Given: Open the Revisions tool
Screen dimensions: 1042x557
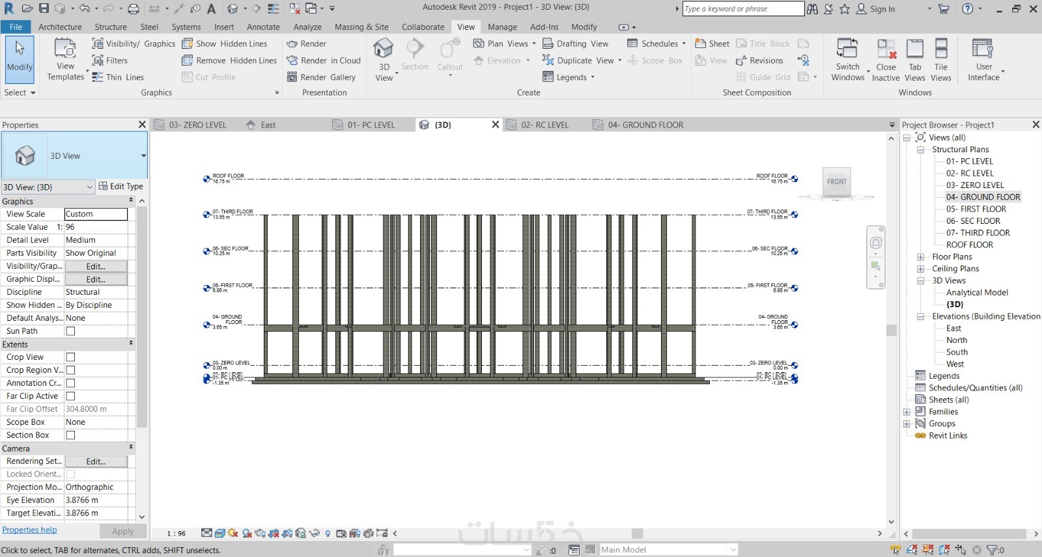Looking at the screenshot, I should pos(759,61).
